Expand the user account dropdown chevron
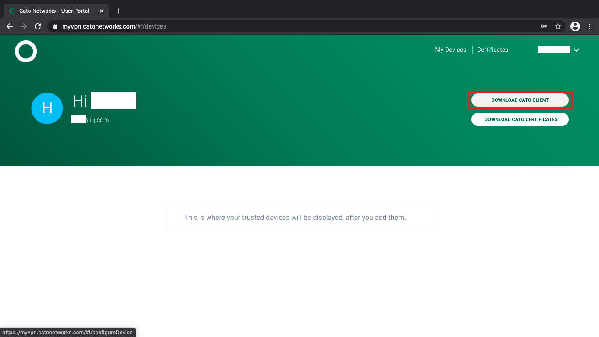 (x=576, y=50)
